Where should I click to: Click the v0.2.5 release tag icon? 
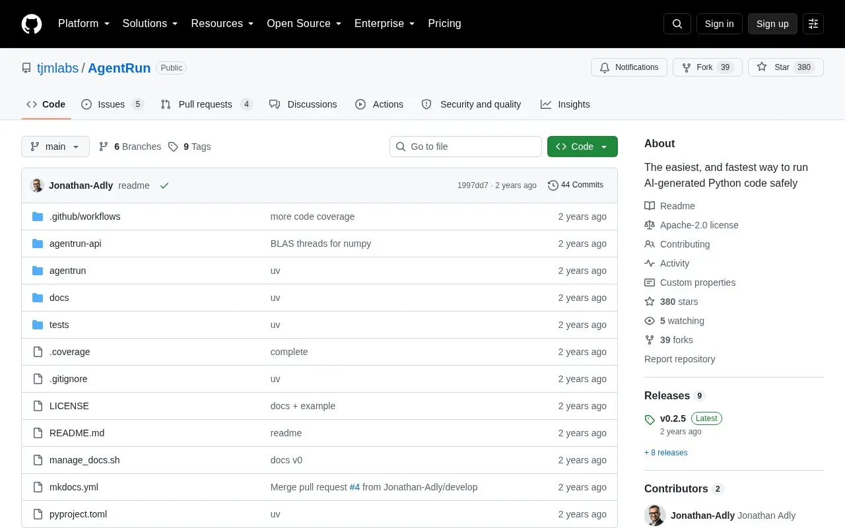[650, 419]
